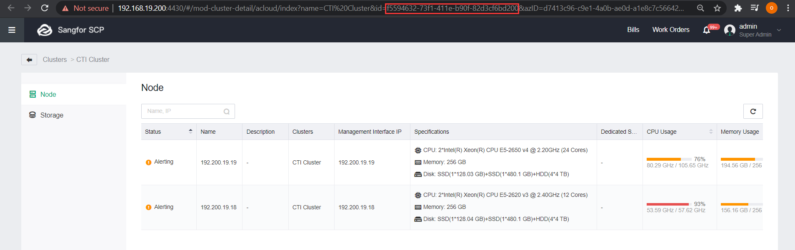Expand the admin account dropdown

(779, 30)
